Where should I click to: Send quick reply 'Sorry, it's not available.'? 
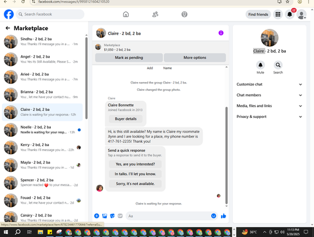click(135, 184)
